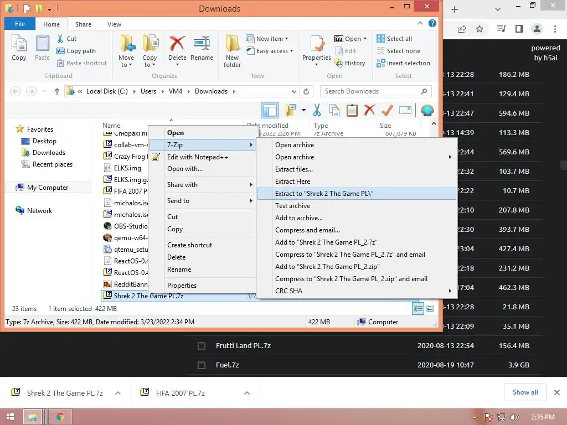Select Test archive menu entry
Screen dimensions: 567x425
point(357,206)
